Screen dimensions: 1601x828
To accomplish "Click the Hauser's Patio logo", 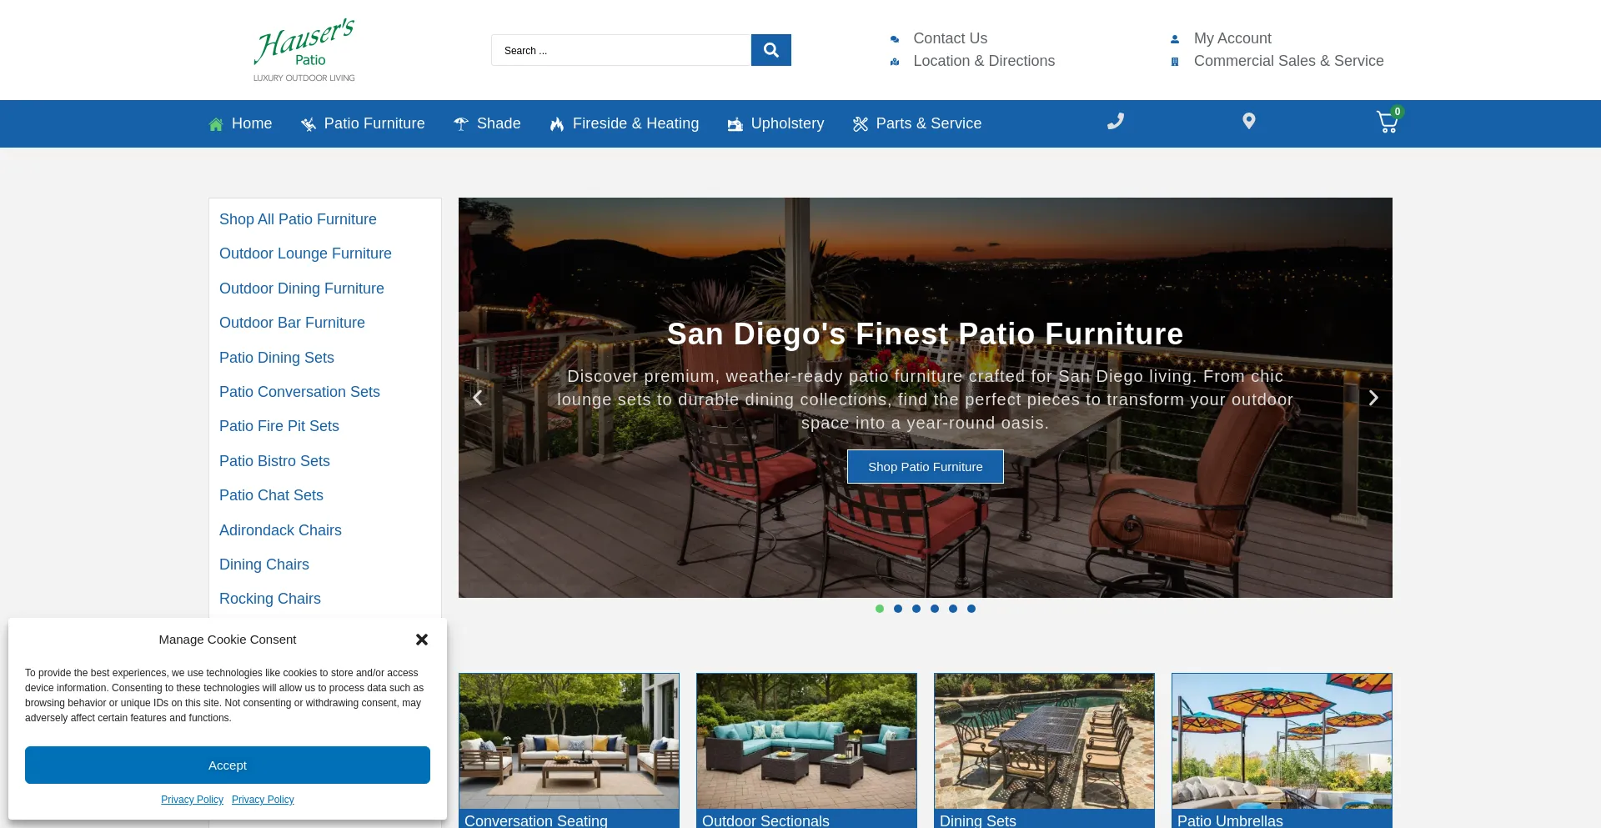I will click(304, 50).
